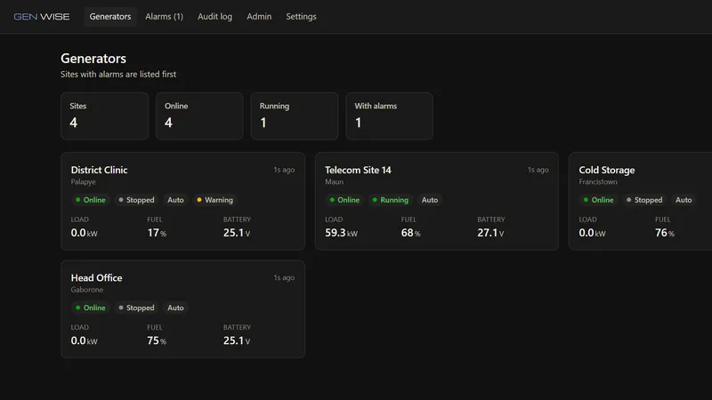Click District Clinic's Online status badge
Image resolution: width=712 pixels, height=400 pixels.
click(x=91, y=200)
